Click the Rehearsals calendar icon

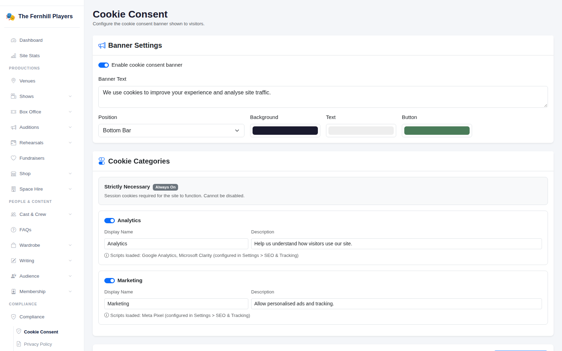tap(13, 143)
